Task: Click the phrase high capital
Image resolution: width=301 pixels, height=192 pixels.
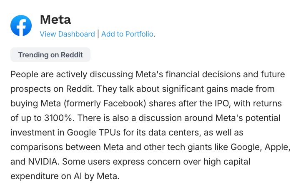Action: click(227, 162)
